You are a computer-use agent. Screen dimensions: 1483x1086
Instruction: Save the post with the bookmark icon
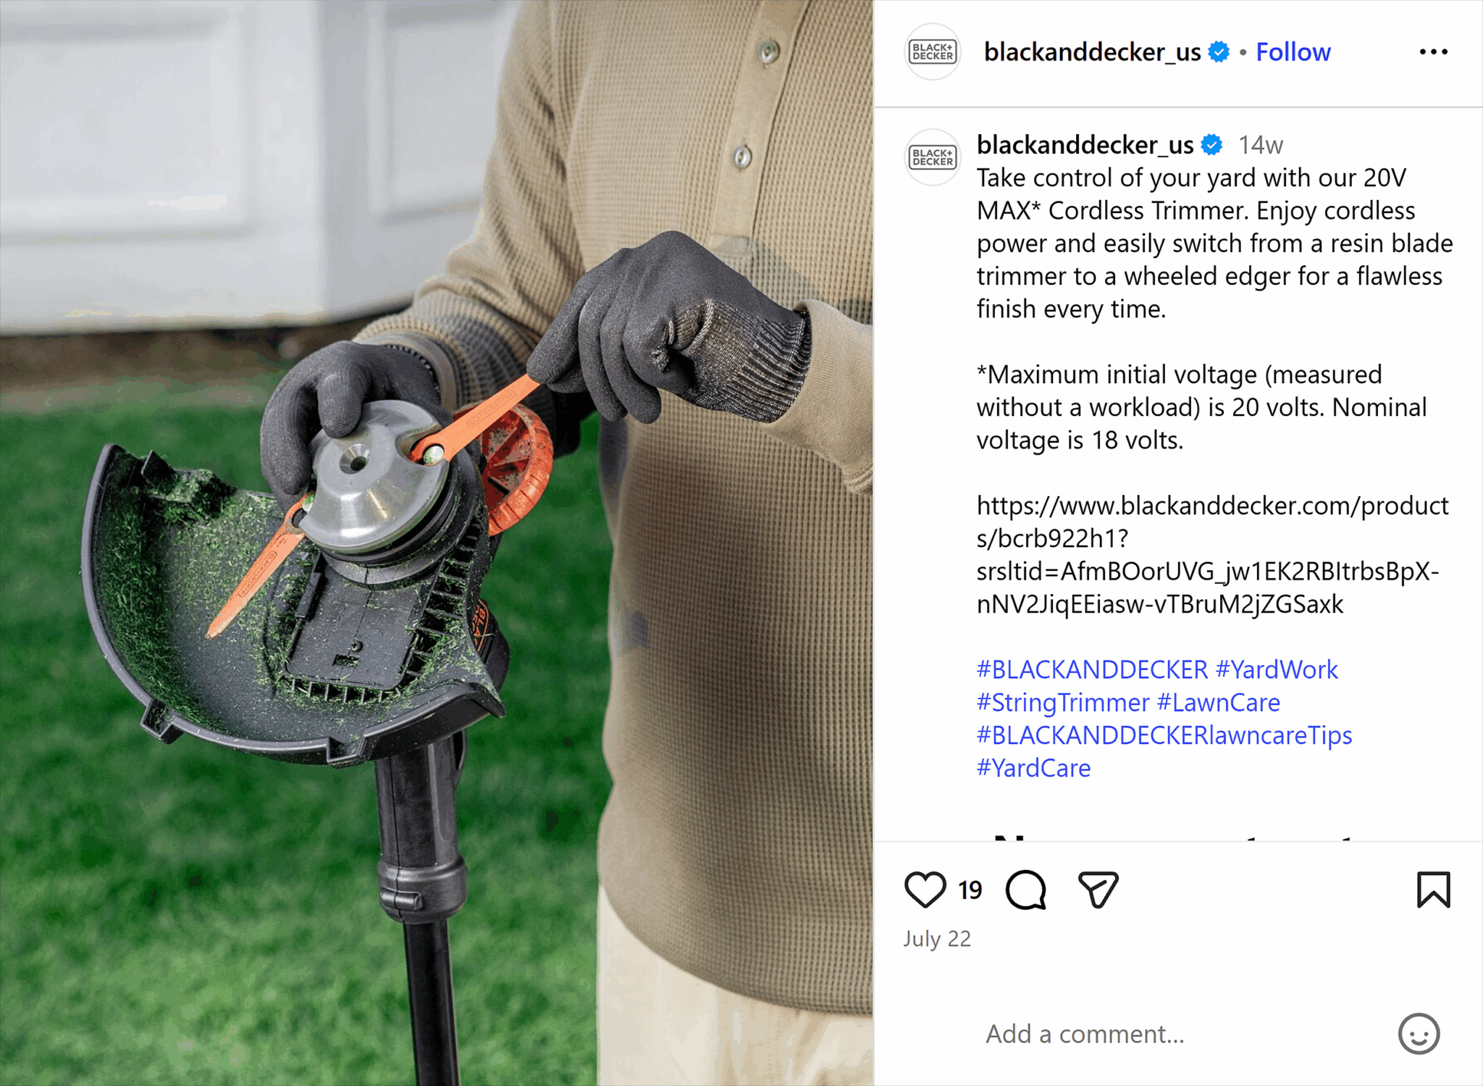[x=1433, y=890]
